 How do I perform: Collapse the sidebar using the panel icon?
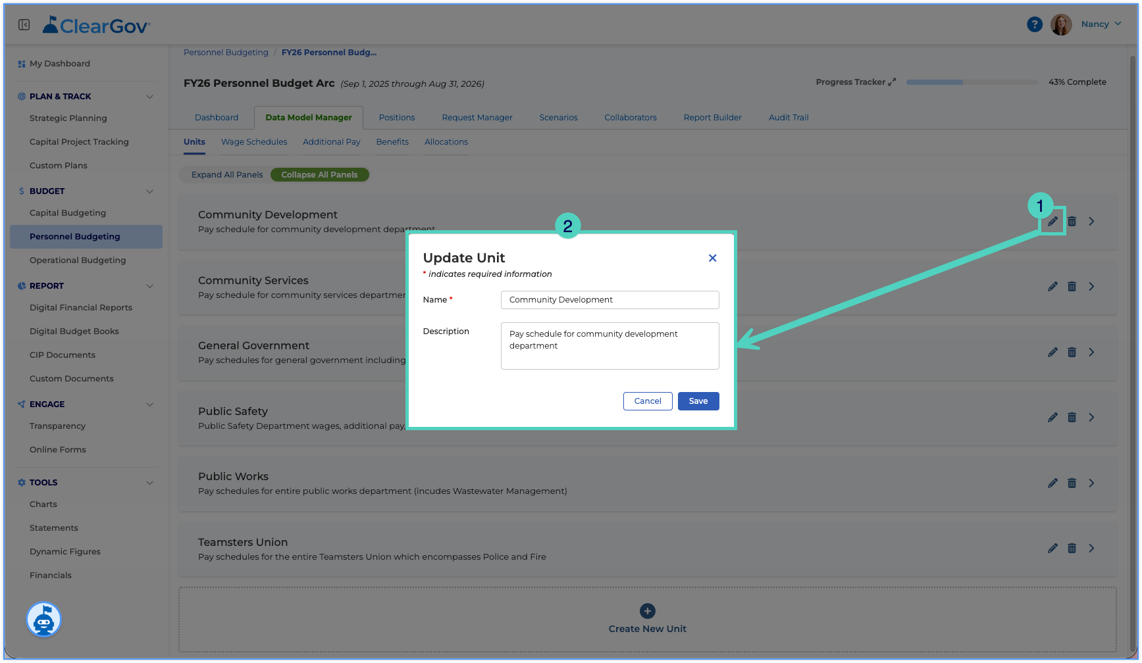click(x=24, y=25)
